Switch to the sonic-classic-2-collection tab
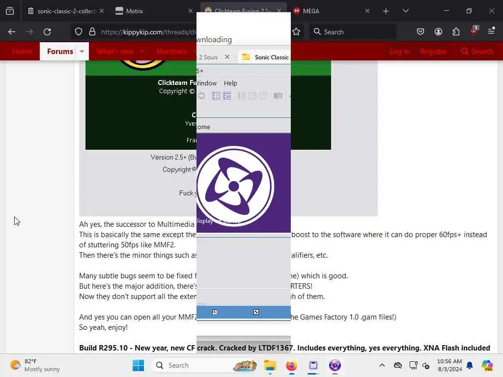This screenshot has height=377, width=503. click(x=66, y=11)
